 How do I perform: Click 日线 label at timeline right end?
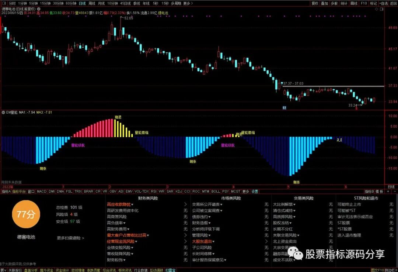391,187
